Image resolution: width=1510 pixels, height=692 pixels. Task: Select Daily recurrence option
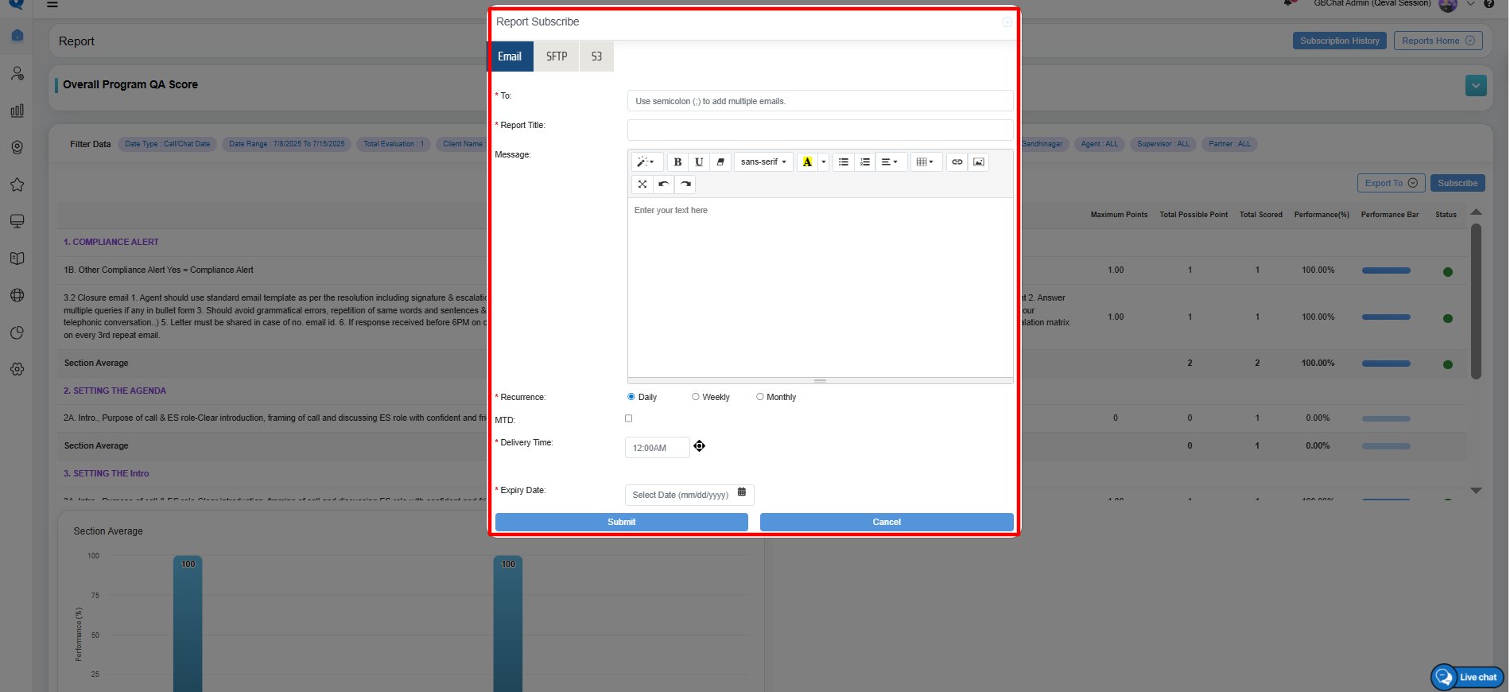point(631,397)
